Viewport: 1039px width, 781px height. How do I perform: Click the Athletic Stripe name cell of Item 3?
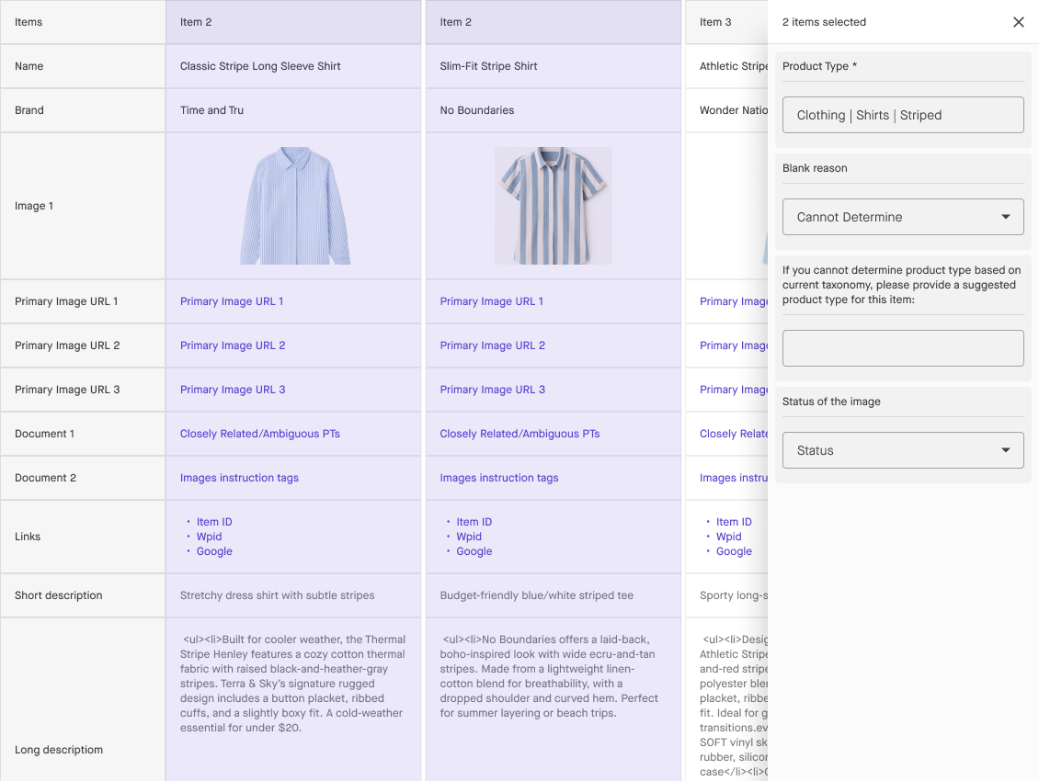click(726, 66)
